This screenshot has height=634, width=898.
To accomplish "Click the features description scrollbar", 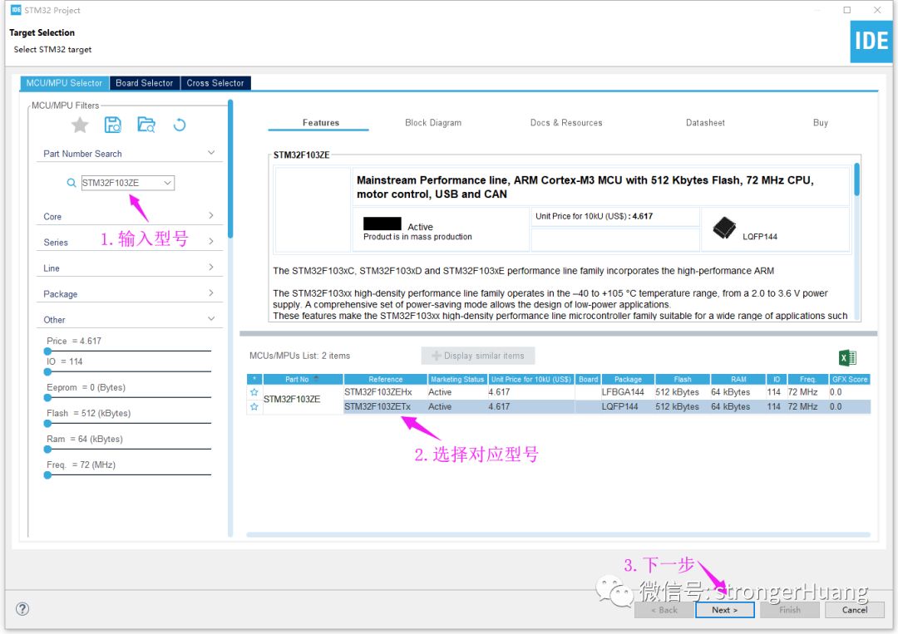I will pos(856,179).
